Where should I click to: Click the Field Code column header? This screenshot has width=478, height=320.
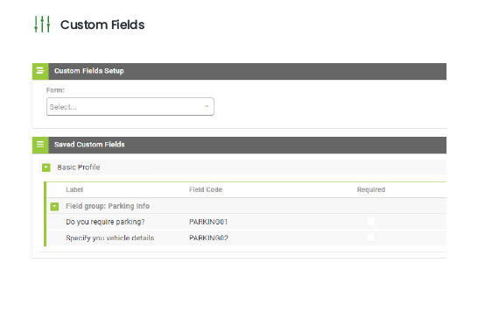[x=206, y=189]
